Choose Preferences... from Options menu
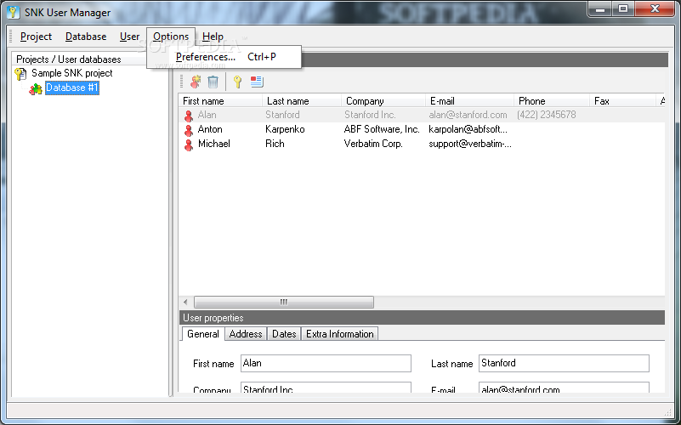Viewport: 681px width, 425px height. click(x=224, y=57)
